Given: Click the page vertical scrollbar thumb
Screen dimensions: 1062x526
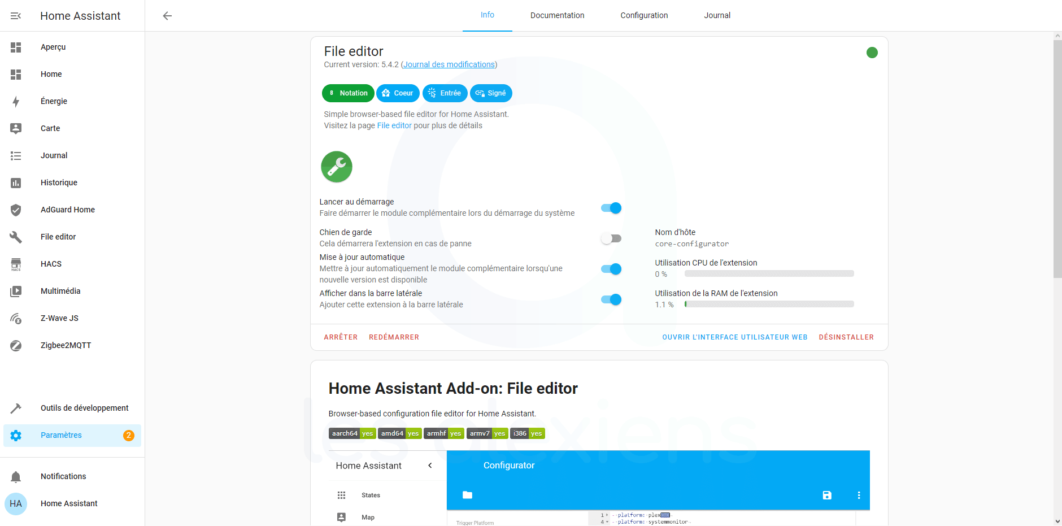Looking at the screenshot, I should pos(1057,159).
